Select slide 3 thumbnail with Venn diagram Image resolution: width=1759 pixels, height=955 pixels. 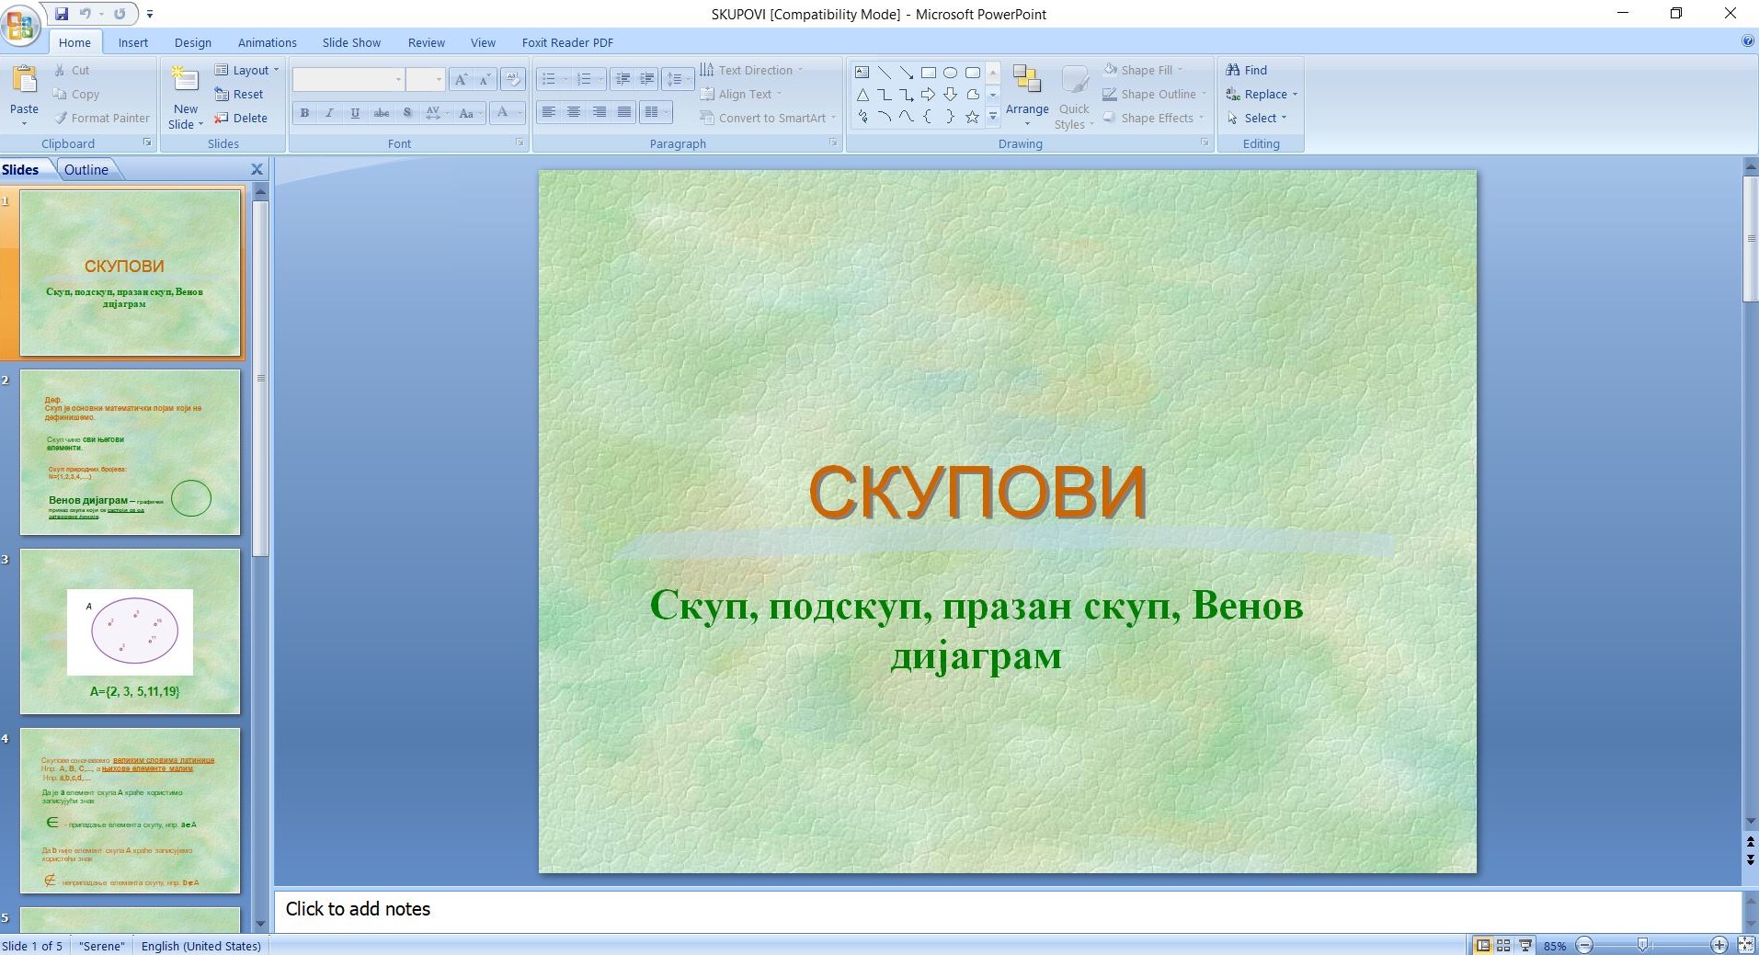coord(129,631)
